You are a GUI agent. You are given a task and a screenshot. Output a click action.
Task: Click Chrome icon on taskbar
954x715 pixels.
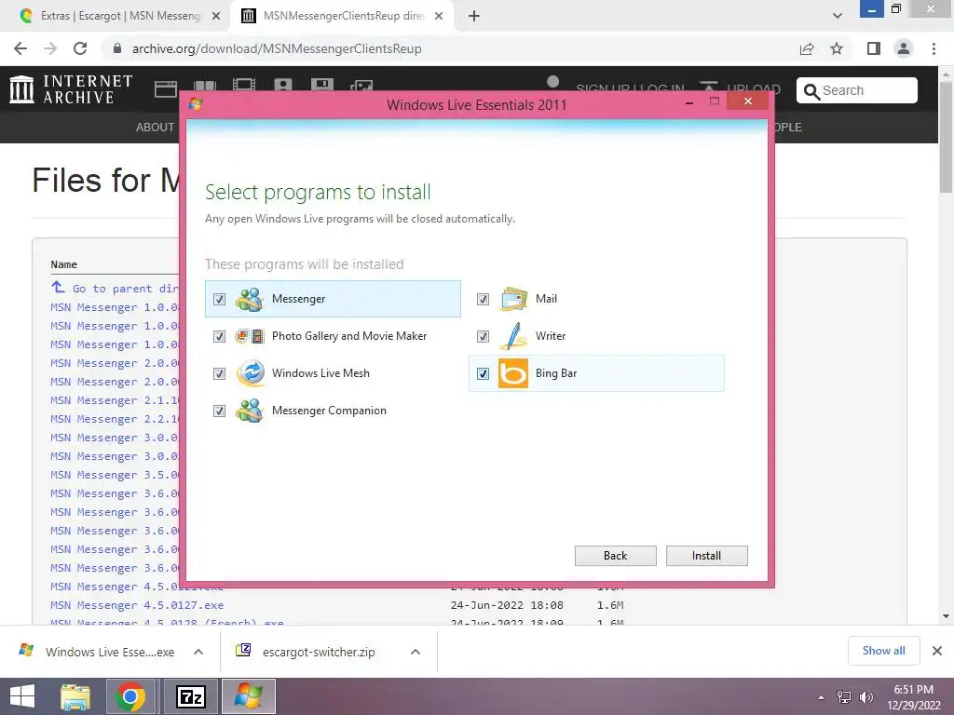coord(130,696)
